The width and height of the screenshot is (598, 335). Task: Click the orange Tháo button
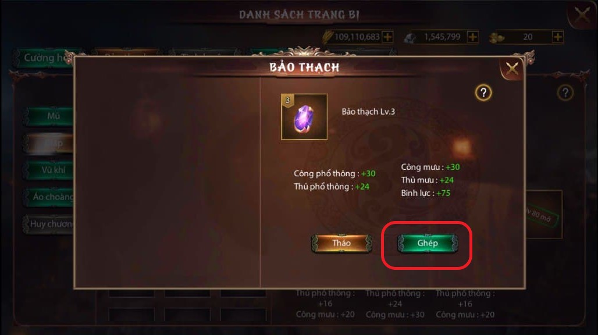point(341,243)
